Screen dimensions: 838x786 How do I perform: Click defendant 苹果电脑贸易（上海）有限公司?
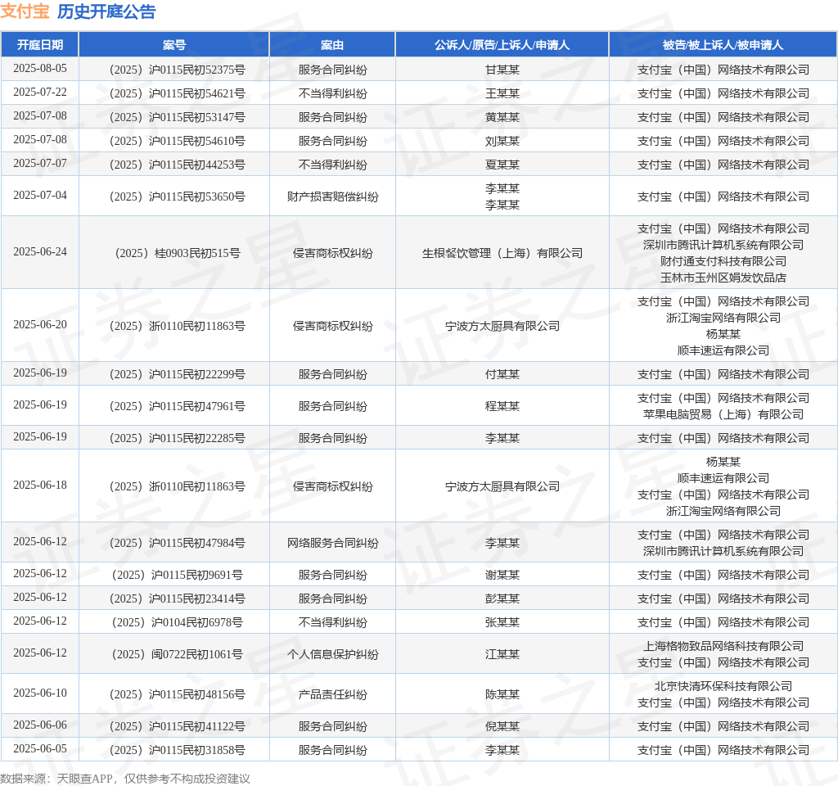click(x=723, y=414)
